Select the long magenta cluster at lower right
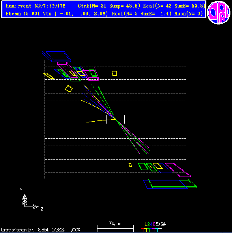This screenshot has height=233, width=232. point(178,170)
